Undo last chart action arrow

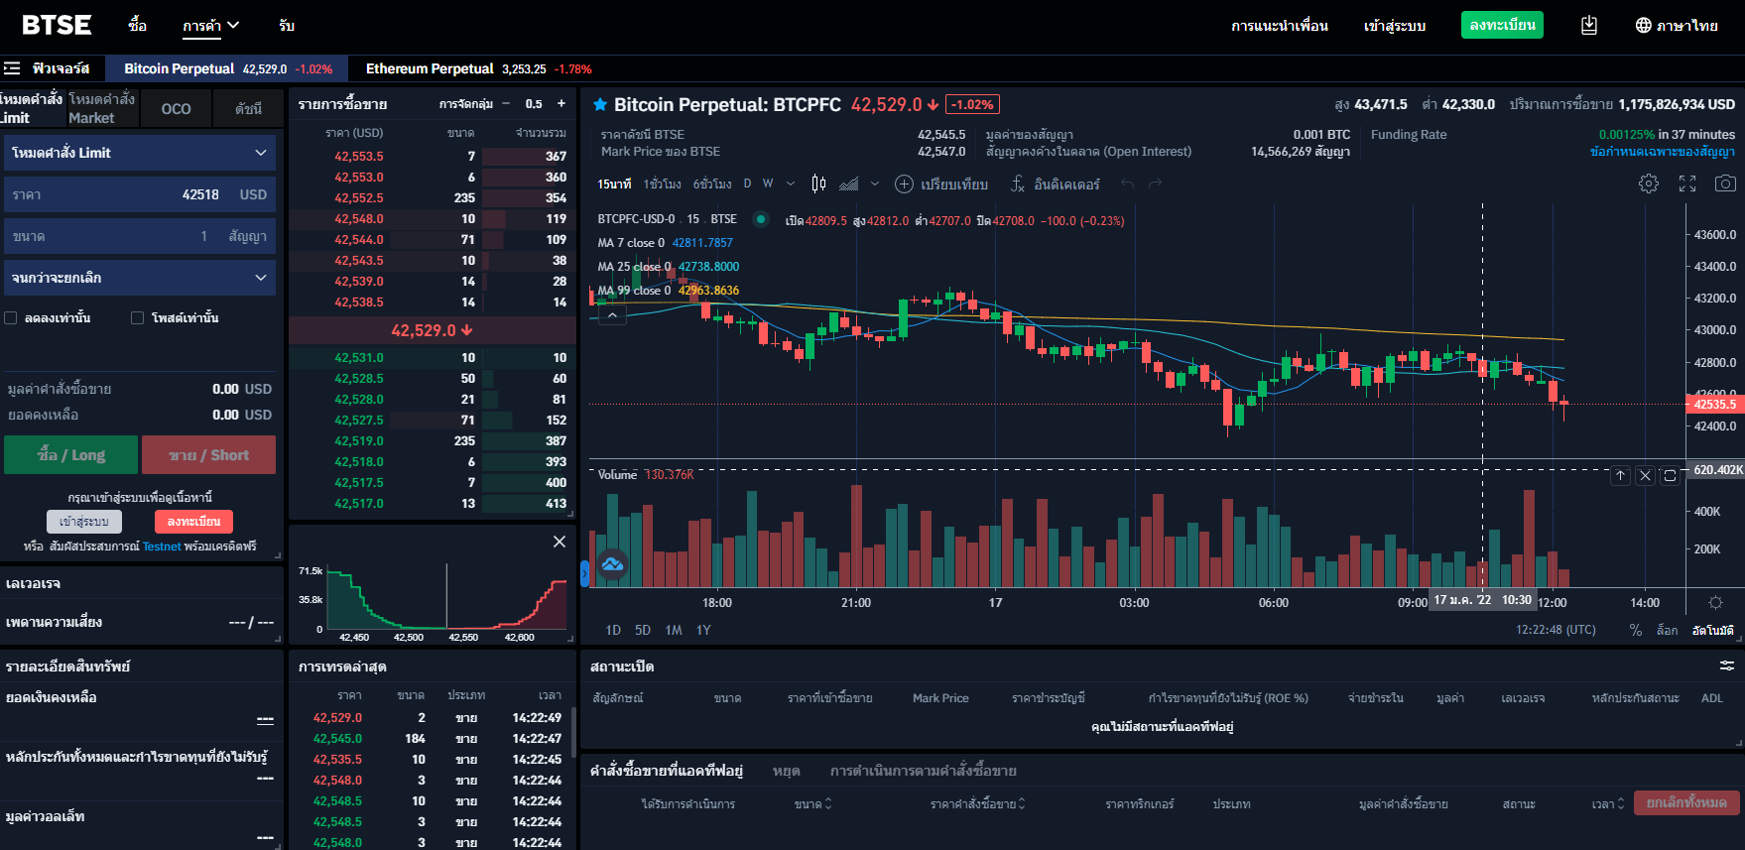tap(1127, 183)
